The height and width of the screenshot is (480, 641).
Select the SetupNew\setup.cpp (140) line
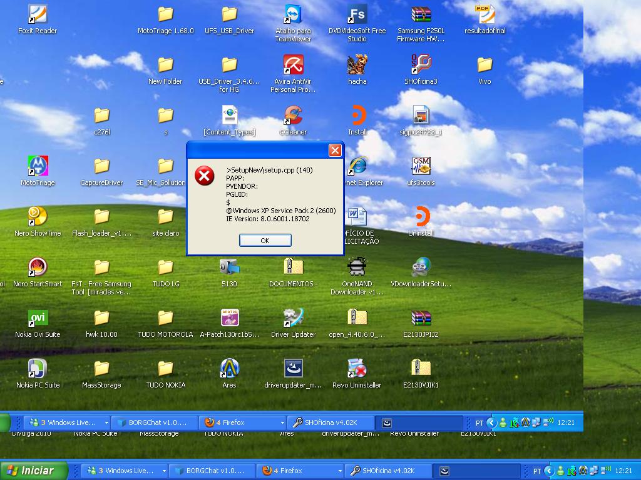tap(269, 170)
